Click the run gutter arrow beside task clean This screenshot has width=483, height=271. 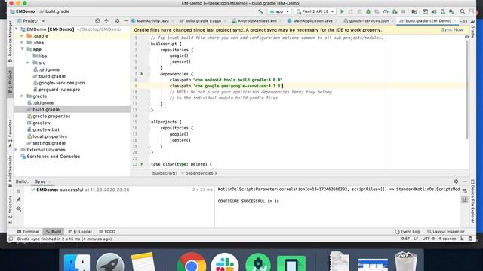click(142, 164)
